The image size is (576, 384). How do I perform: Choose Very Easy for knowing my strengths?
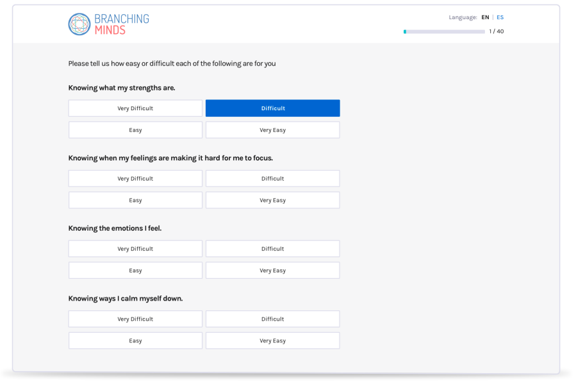(x=272, y=130)
